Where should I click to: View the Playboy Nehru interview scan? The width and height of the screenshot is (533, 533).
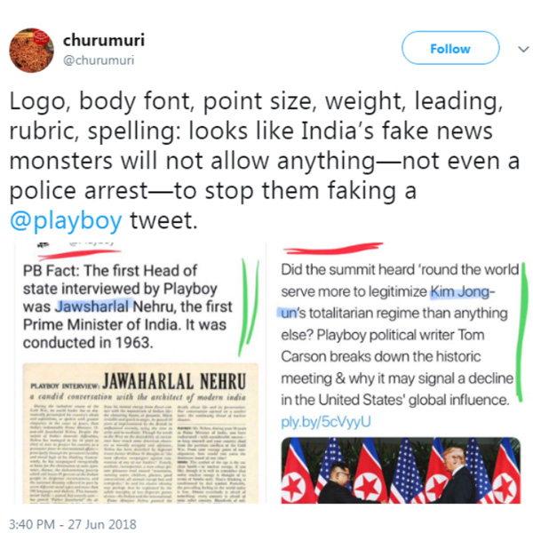click(140, 434)
